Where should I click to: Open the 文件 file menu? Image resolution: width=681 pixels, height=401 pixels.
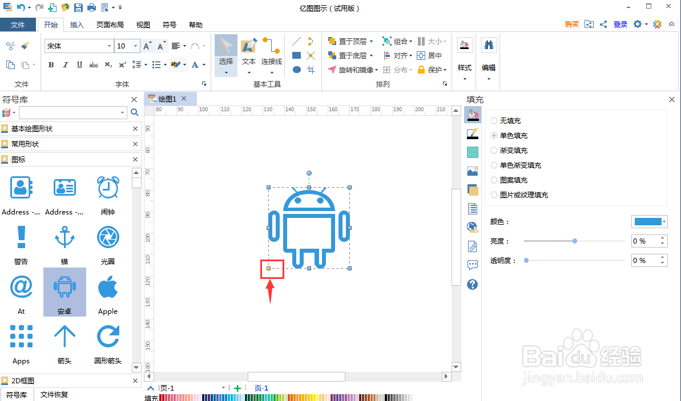click(x=18, y=25)
